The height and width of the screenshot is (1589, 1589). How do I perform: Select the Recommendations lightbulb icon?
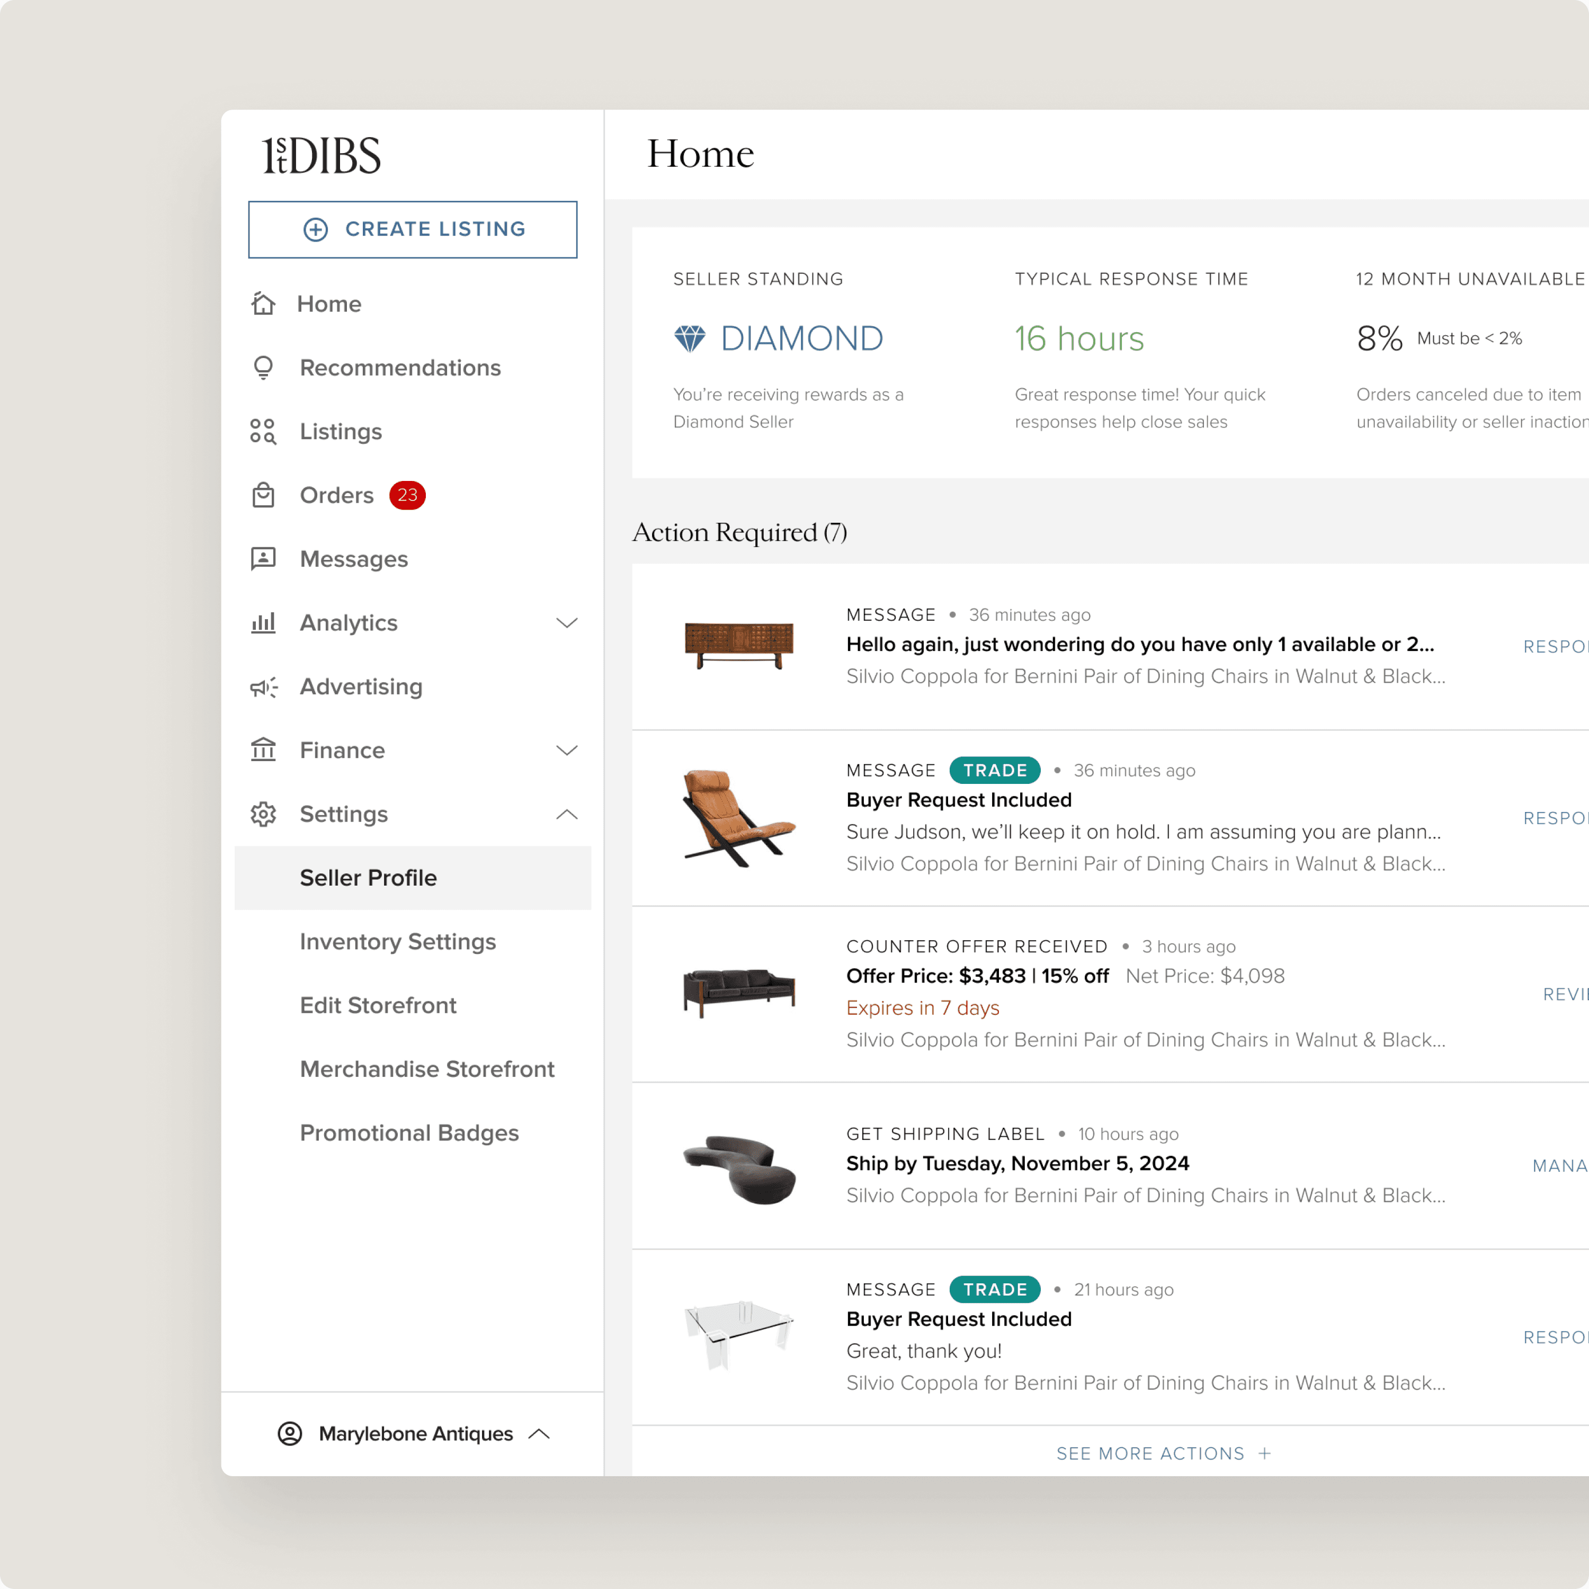pyautogui.click(x=263, y=368)
